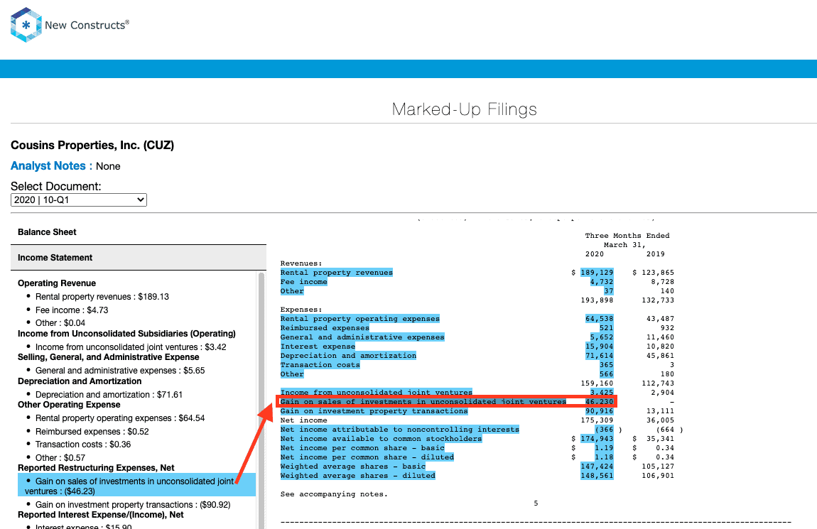Image resolution: width=817 pixels, height=529 pixels.
Task: Click Reimbursed expenses line in filing
Action: pos(325,328)
